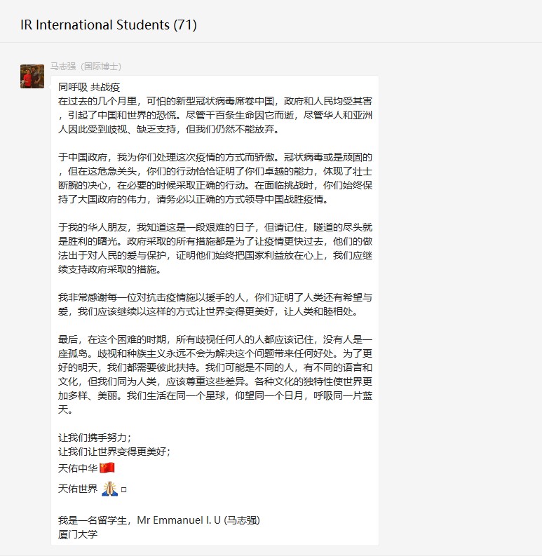Click the line ending 呼吸同一片蓝
Screen dimensions: 542x556
(215, 395)
